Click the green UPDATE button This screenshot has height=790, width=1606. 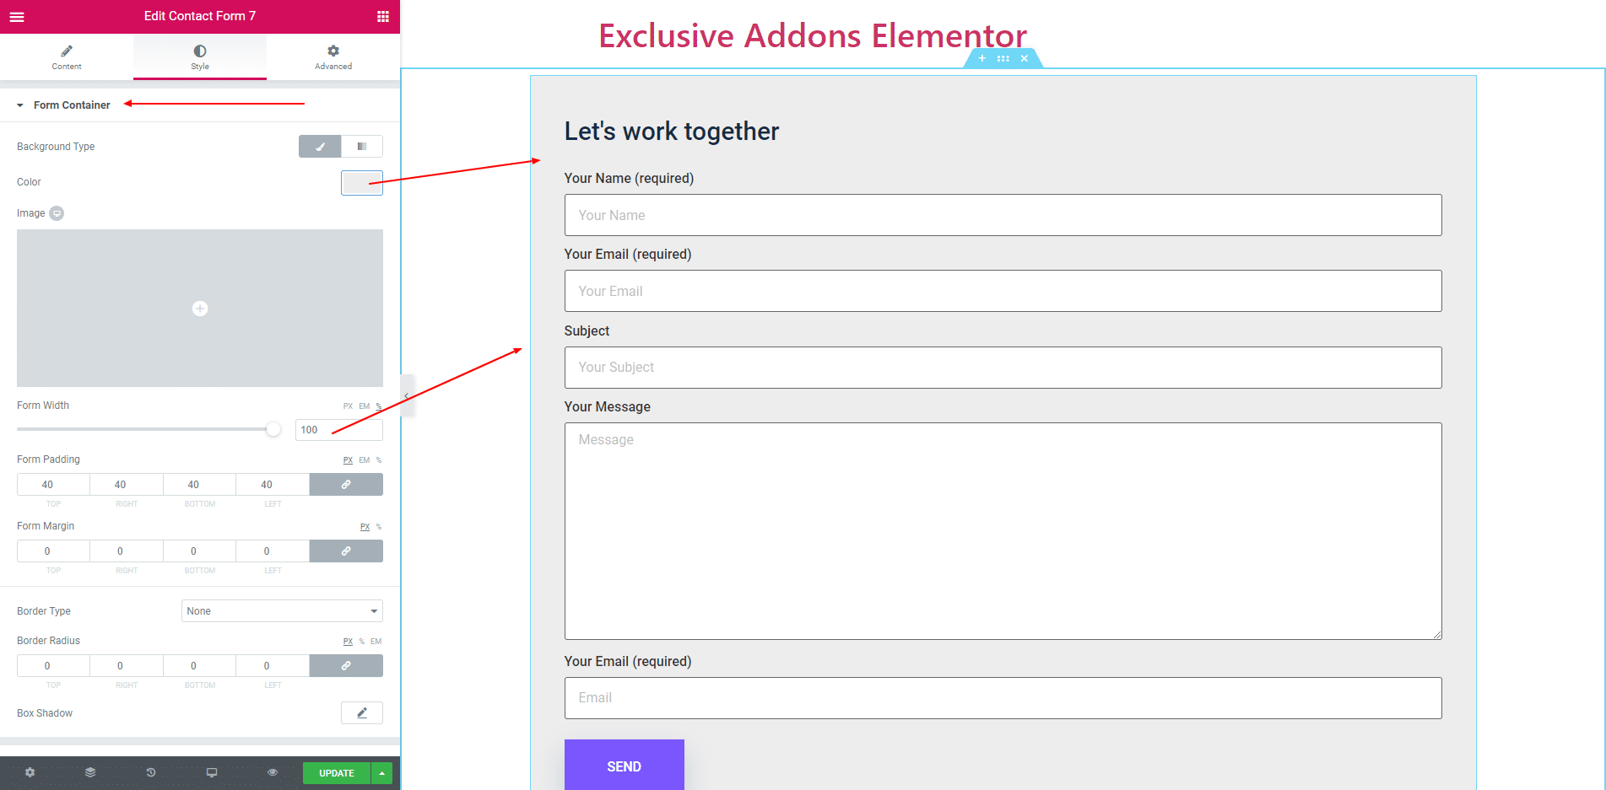click(337, 773)
